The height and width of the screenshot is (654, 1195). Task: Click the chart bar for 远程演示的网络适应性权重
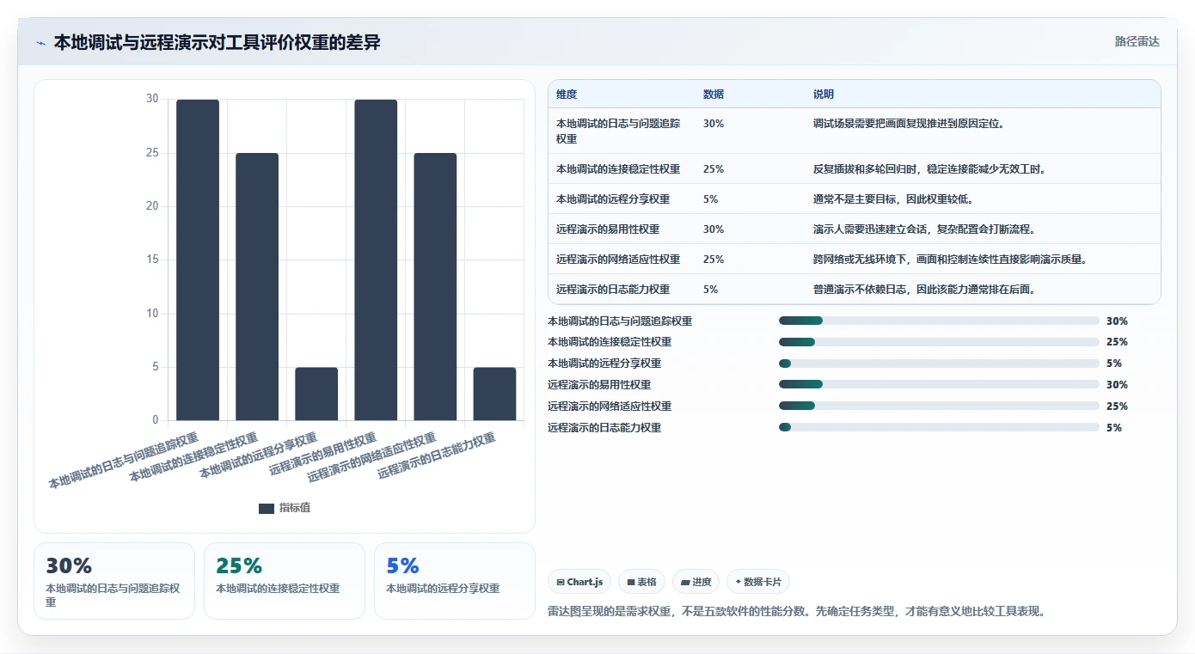click(435, 287)
